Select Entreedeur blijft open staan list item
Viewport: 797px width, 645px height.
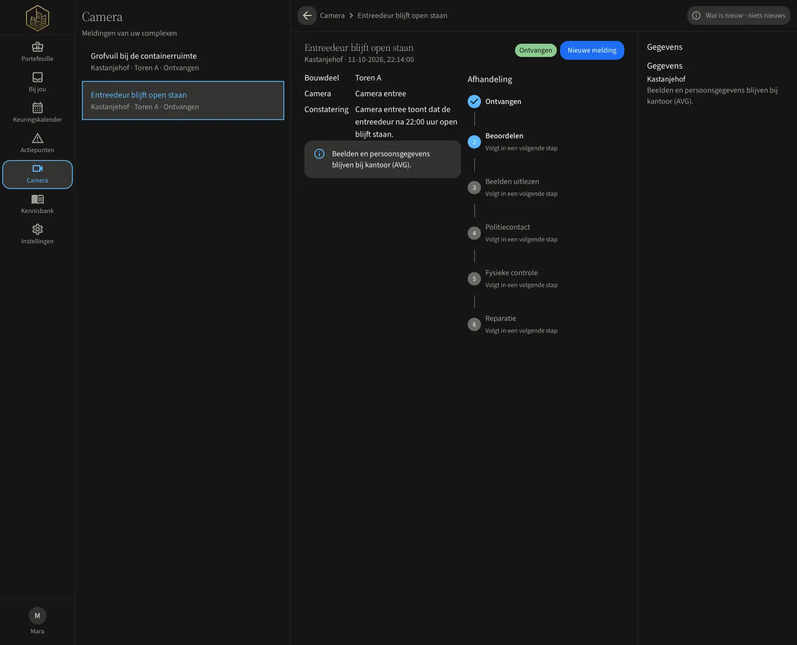tap(183, 101)
